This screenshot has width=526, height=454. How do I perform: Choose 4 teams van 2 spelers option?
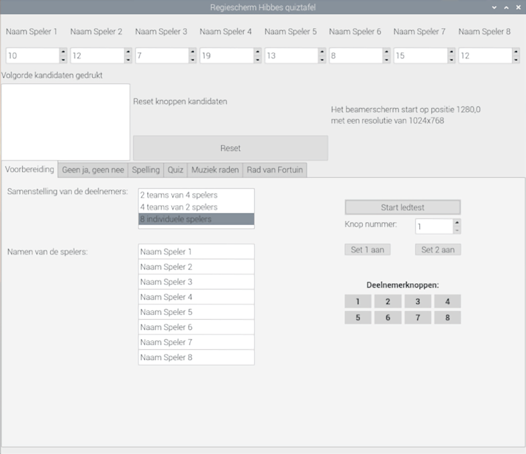pyautogui.click(x=196, y=207)
